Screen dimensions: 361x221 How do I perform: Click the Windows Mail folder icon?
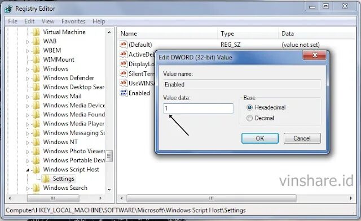(36, 96)
